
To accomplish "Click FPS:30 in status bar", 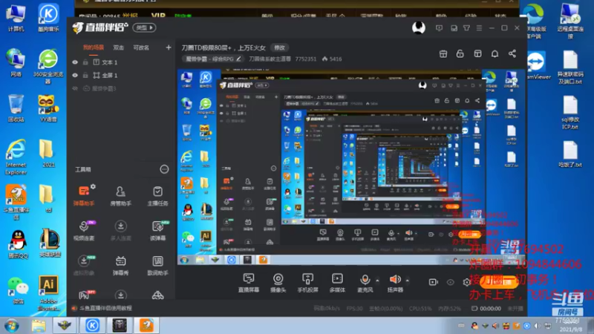I will [x=354, y=309].
